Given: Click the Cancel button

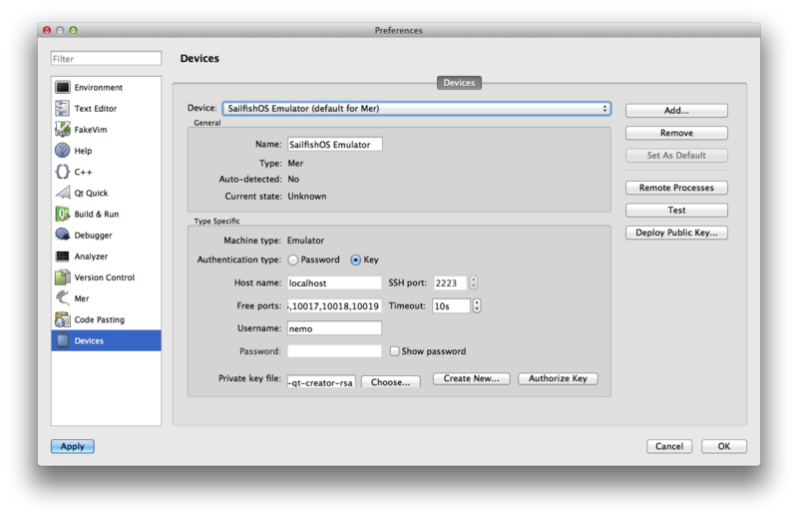Looking at the screenshot, I should (669, 446).
